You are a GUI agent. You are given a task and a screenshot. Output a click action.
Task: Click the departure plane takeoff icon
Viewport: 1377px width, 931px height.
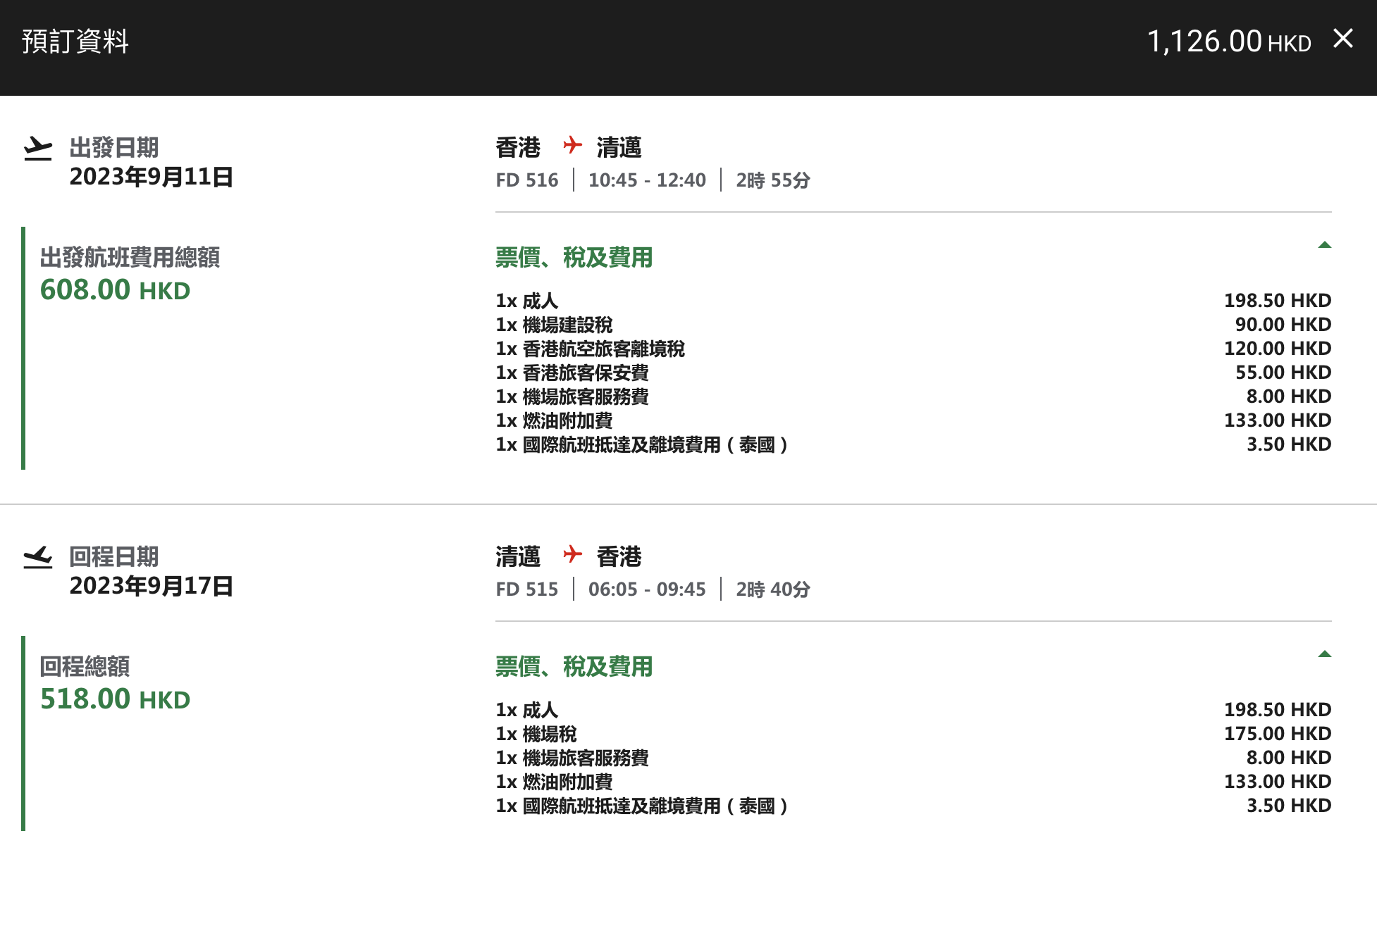38,149
